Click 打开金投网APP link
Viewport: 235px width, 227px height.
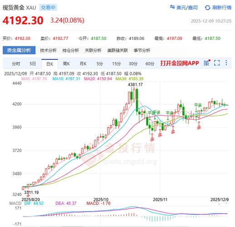tap(180, 63)
